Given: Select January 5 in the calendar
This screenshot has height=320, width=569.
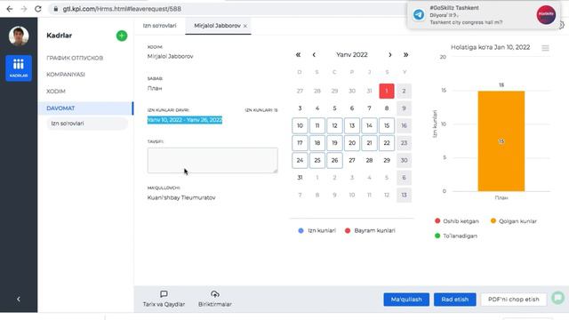Looking at the screenshot, I should pyautogui.click(x=334, y=108).
